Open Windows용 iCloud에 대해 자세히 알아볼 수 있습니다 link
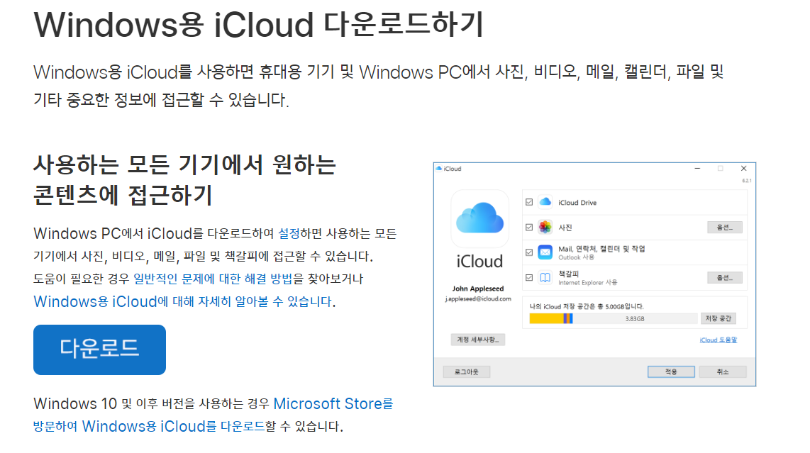The width and height of the screenshot is (810, 453). pos(183,302)
